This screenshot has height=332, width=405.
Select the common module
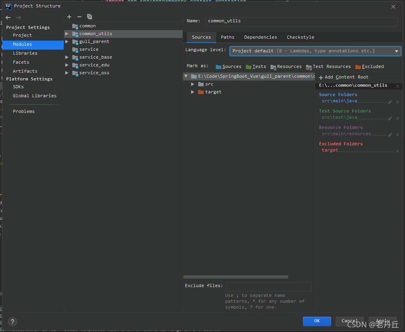123,26
